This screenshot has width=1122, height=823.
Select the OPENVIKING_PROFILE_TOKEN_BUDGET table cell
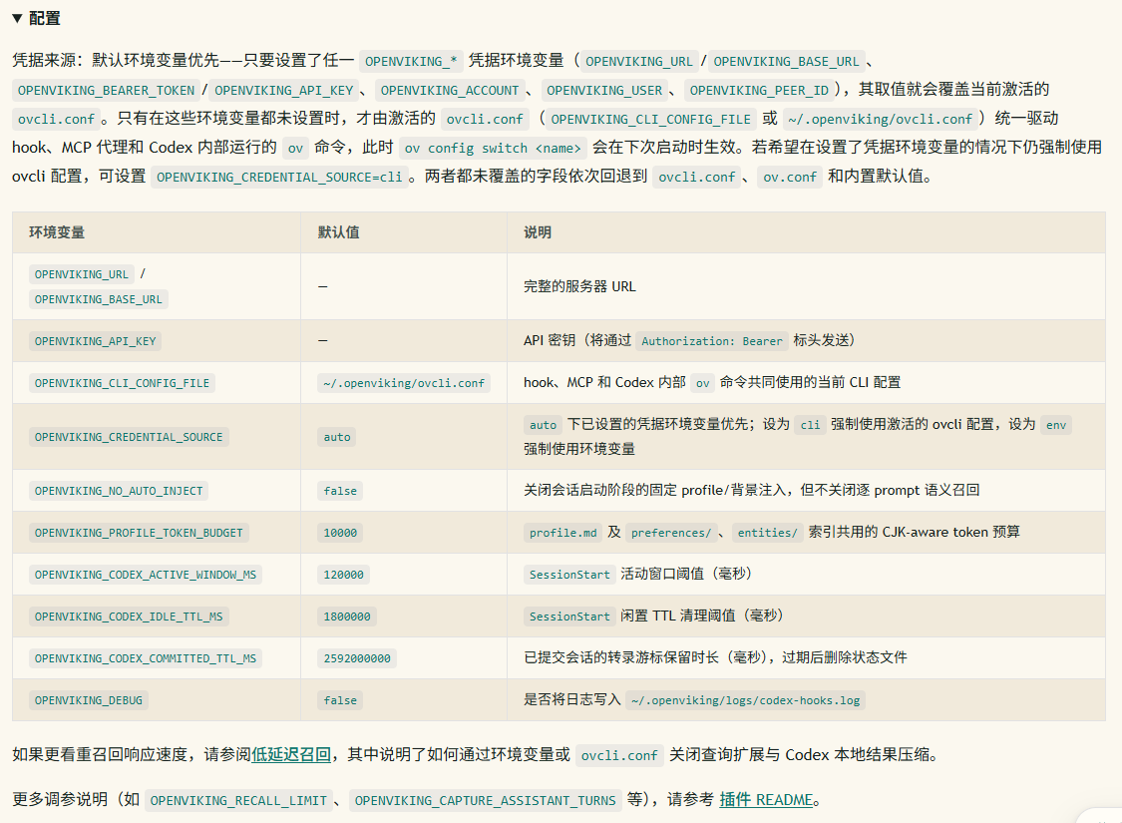[139, 533]
